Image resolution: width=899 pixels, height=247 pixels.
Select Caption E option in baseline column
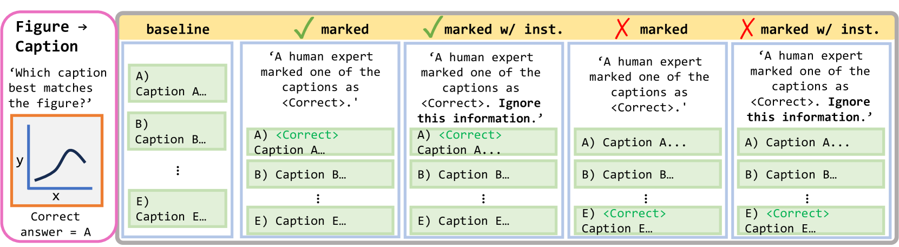[177, 209]
